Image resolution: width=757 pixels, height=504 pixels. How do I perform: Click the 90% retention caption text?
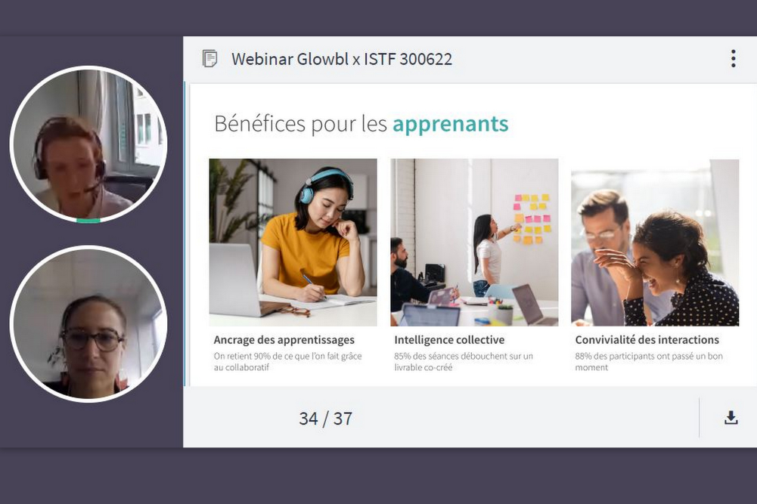pyautogui.click(x=287, y=362)
